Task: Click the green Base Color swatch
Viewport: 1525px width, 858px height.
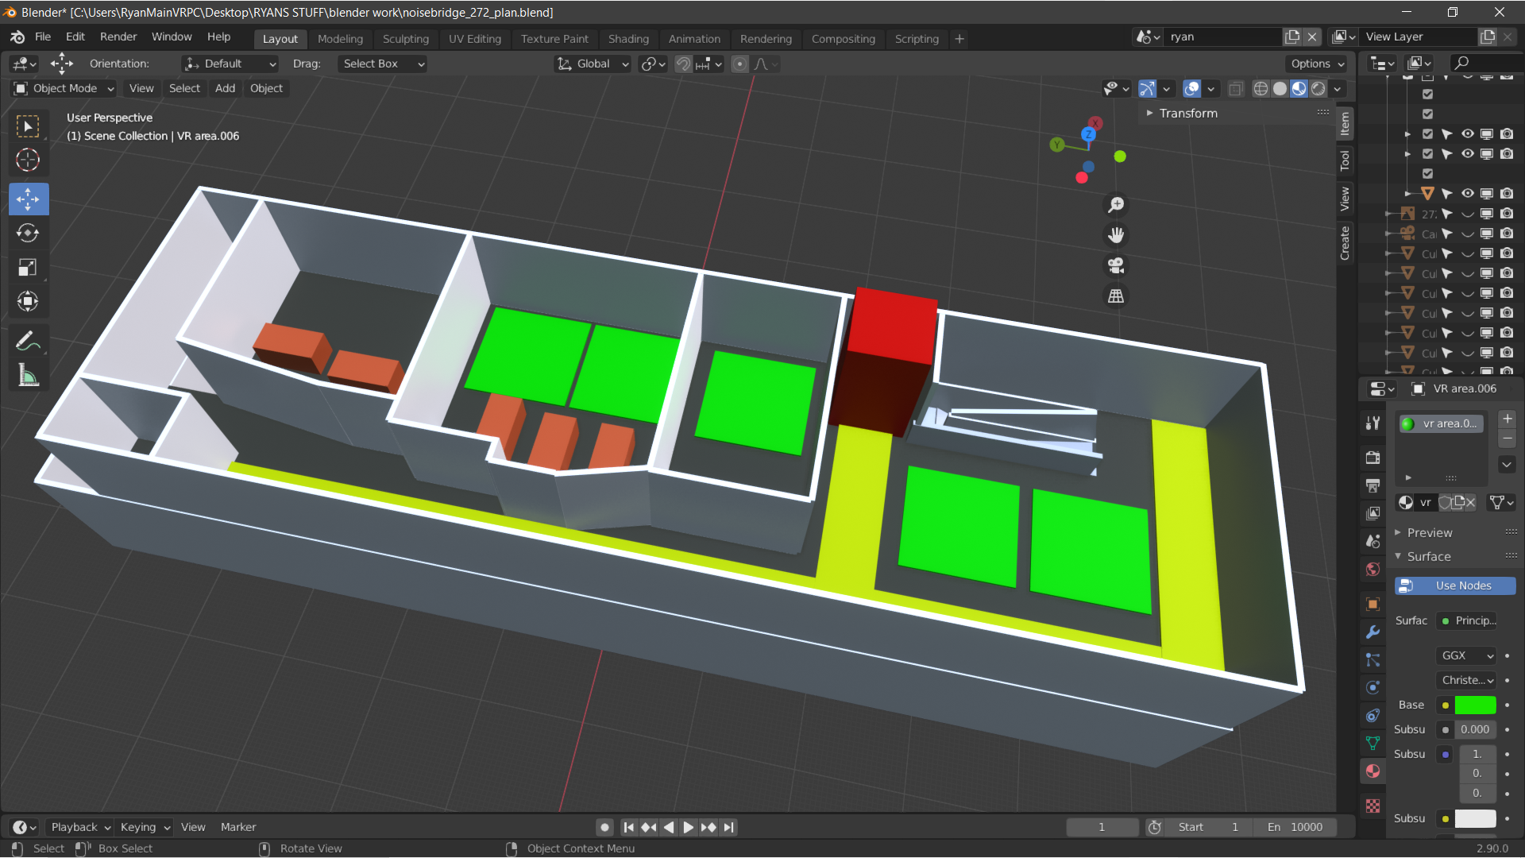Action: pos(1475,705)
